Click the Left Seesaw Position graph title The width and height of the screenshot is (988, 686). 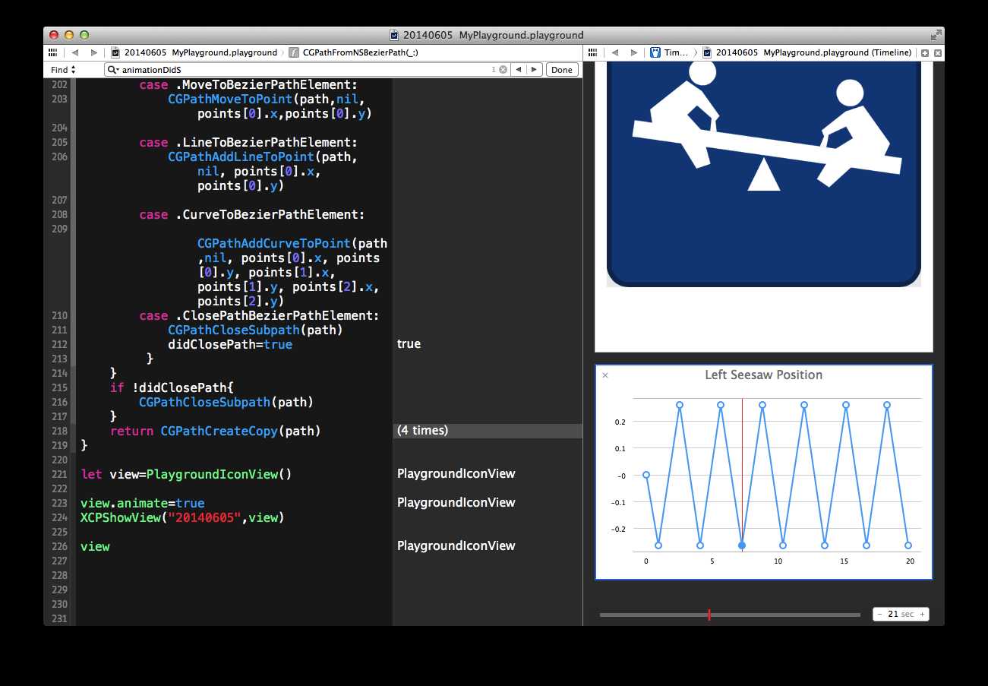(763, 375)
